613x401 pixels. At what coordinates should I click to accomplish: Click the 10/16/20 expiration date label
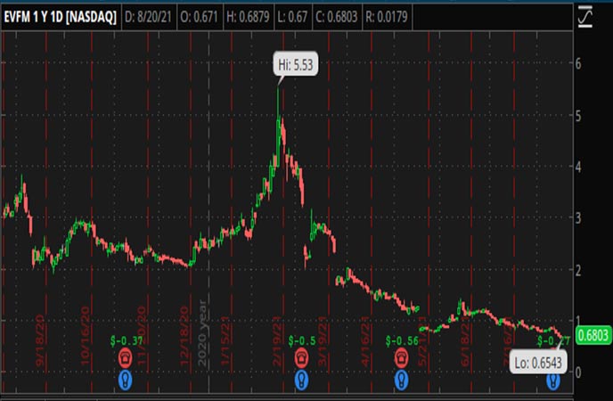pyautogui.click(x=86, y=335)
